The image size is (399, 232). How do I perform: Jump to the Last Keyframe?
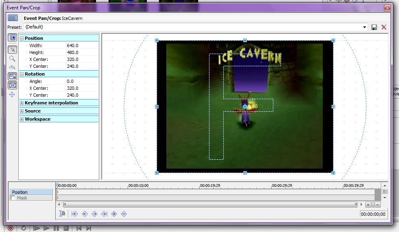tap(104, 214)
